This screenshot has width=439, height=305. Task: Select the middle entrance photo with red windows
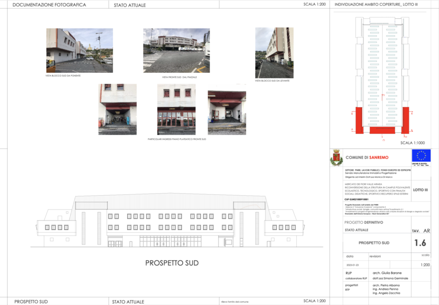176,109
